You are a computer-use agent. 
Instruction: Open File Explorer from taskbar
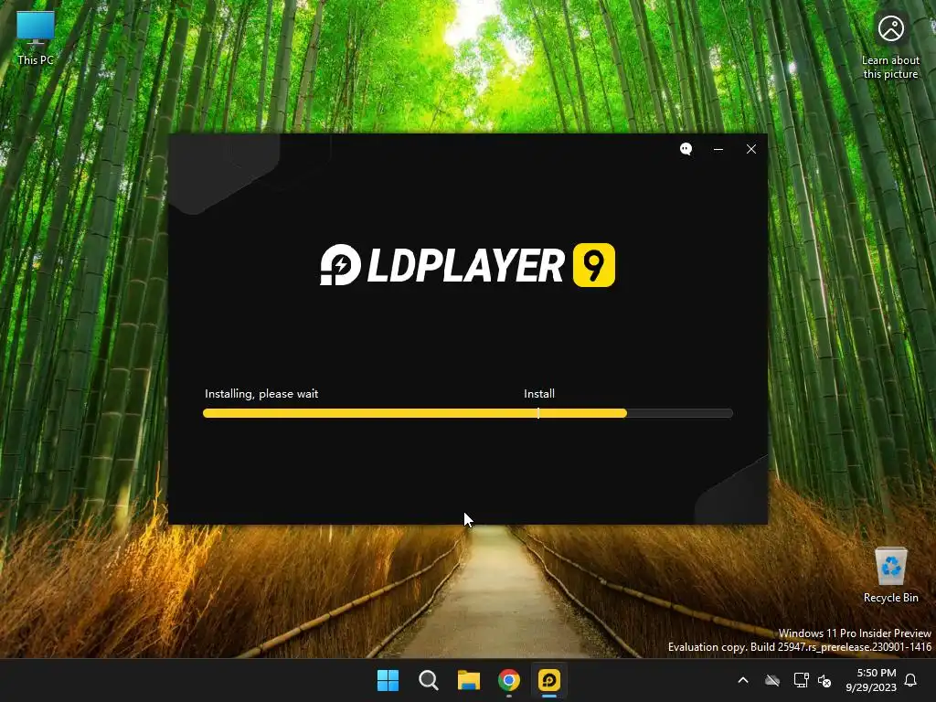point(469,680)
